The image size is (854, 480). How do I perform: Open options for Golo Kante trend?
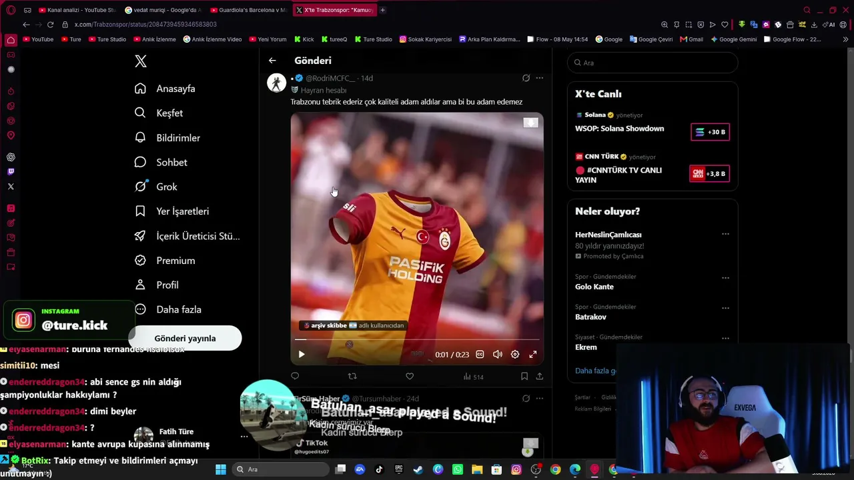725,277
